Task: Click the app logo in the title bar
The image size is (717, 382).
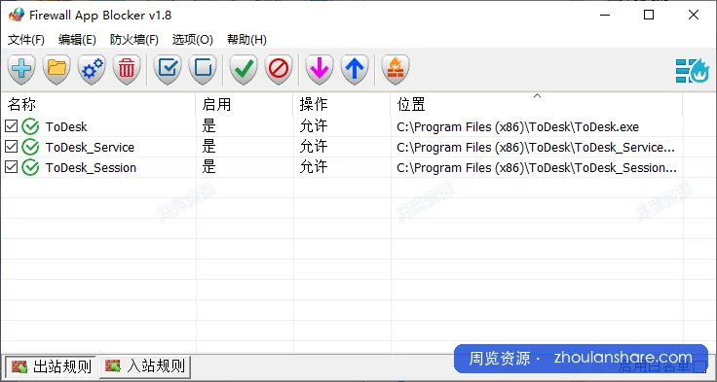Action: [x=16, y=15]
